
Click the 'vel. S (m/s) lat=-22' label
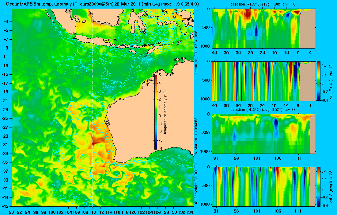[x=331, y=186]
